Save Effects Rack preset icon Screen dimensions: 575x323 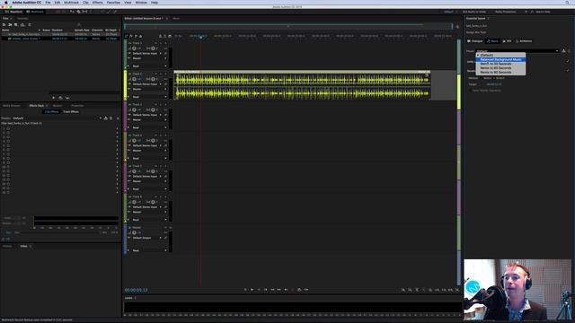(106, 118)
